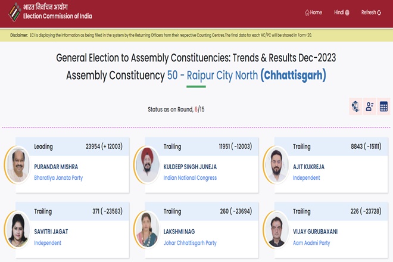Click Kuldeep Singh Juneja's photo
The width and height of the screenshot is (393, 262).
tap(147, 165)
